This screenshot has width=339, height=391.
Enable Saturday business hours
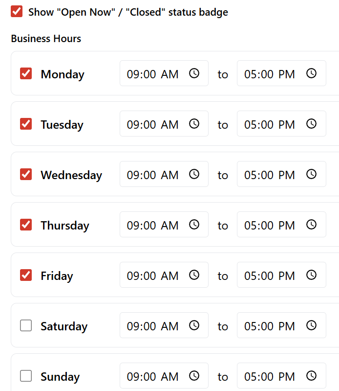pyautogui.click(x=26, y=325)
